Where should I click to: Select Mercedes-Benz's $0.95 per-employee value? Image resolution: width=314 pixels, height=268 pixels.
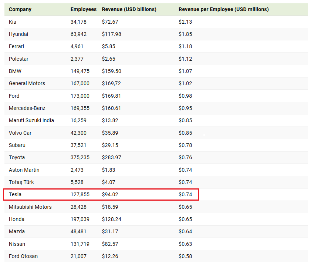185,108
